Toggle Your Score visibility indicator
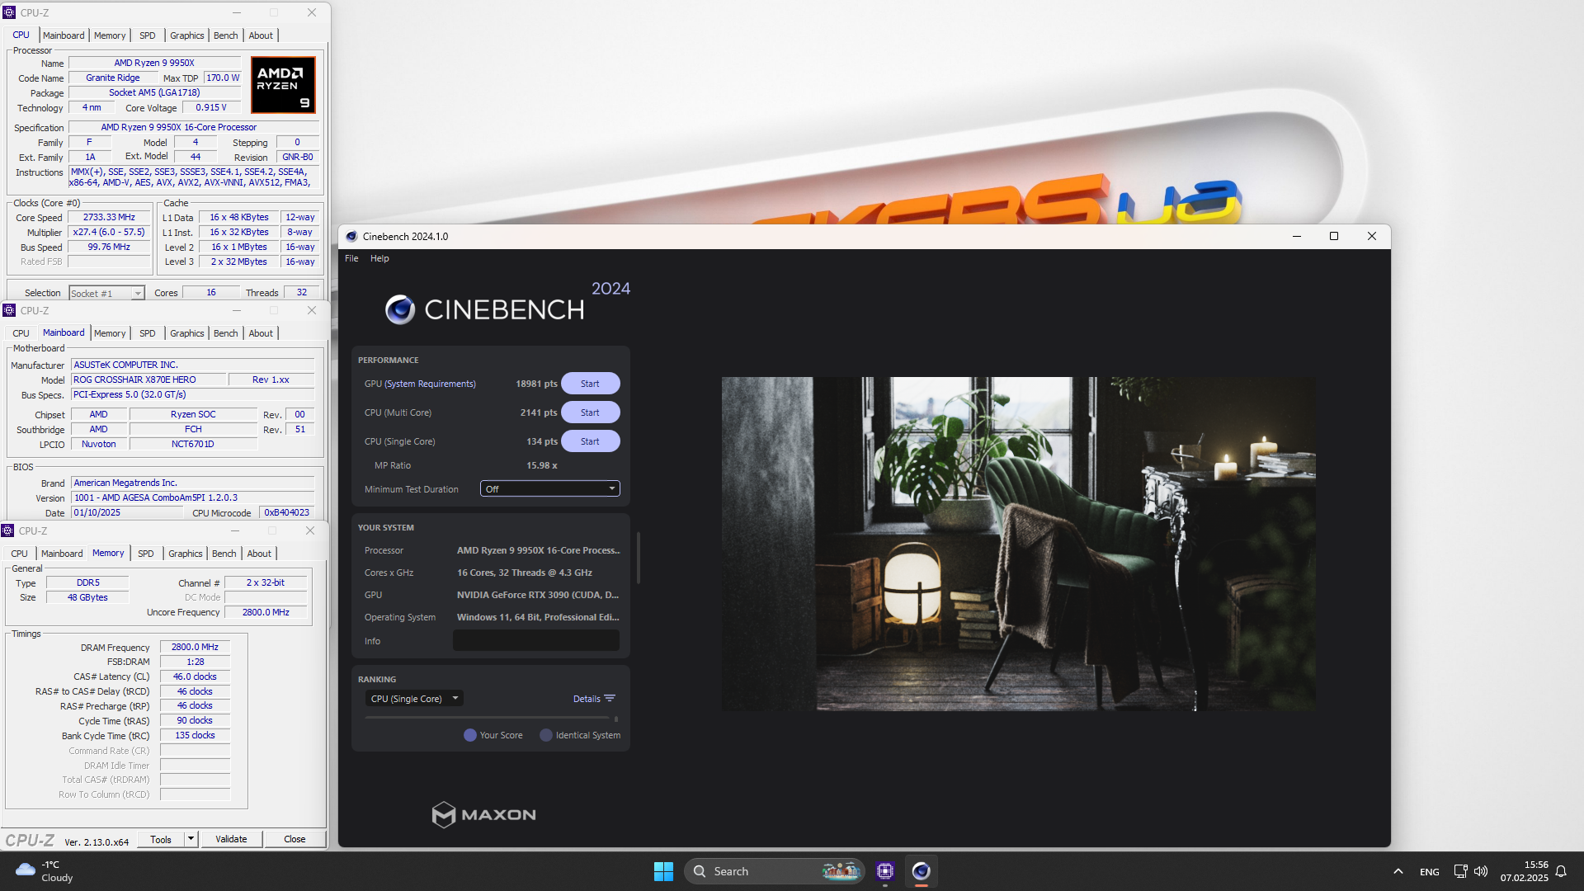This screenshot has height=891, width=1584. pyautogui.click(x=470, y=735)
